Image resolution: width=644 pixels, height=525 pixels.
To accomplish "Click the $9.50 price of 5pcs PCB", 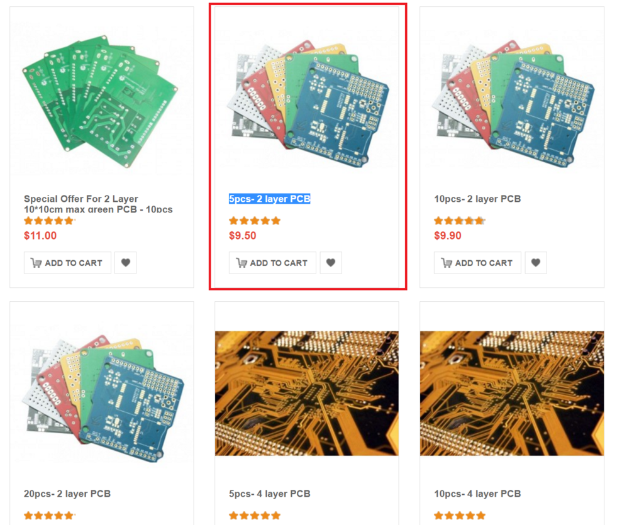I will click(242, 236).
